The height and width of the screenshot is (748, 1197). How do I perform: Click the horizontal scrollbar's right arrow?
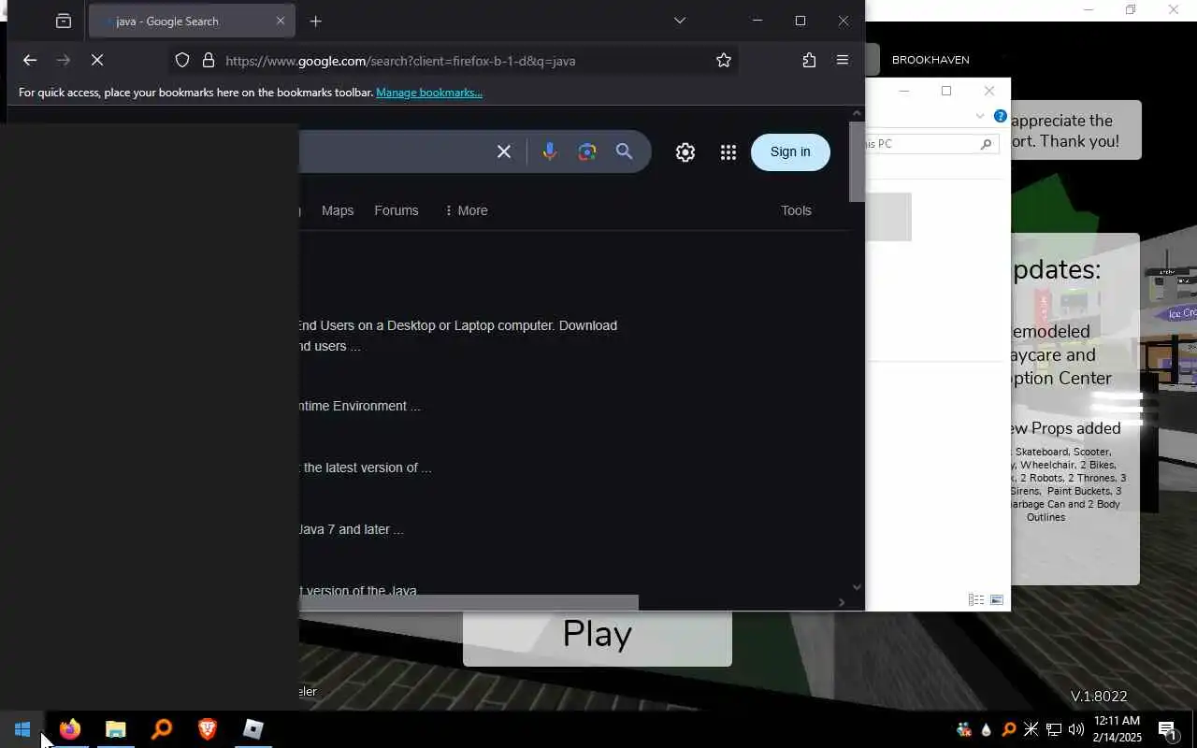842,603
